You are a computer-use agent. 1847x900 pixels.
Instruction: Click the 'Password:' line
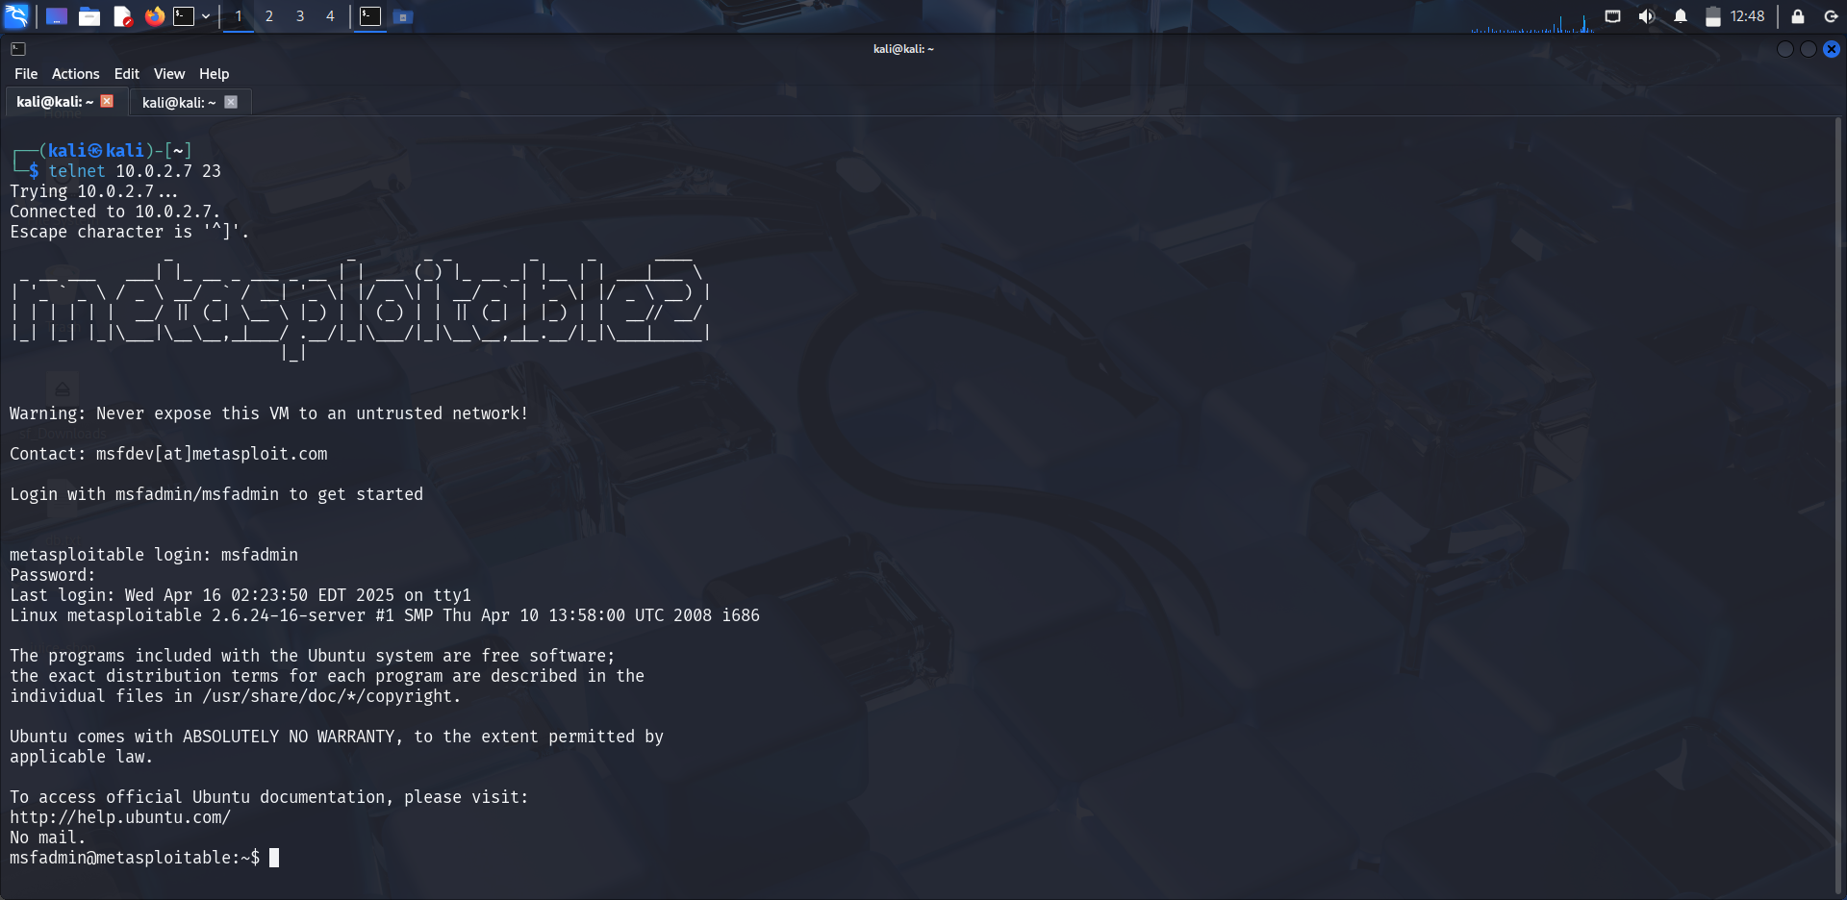pyautogui.click(x=53, y=575)
